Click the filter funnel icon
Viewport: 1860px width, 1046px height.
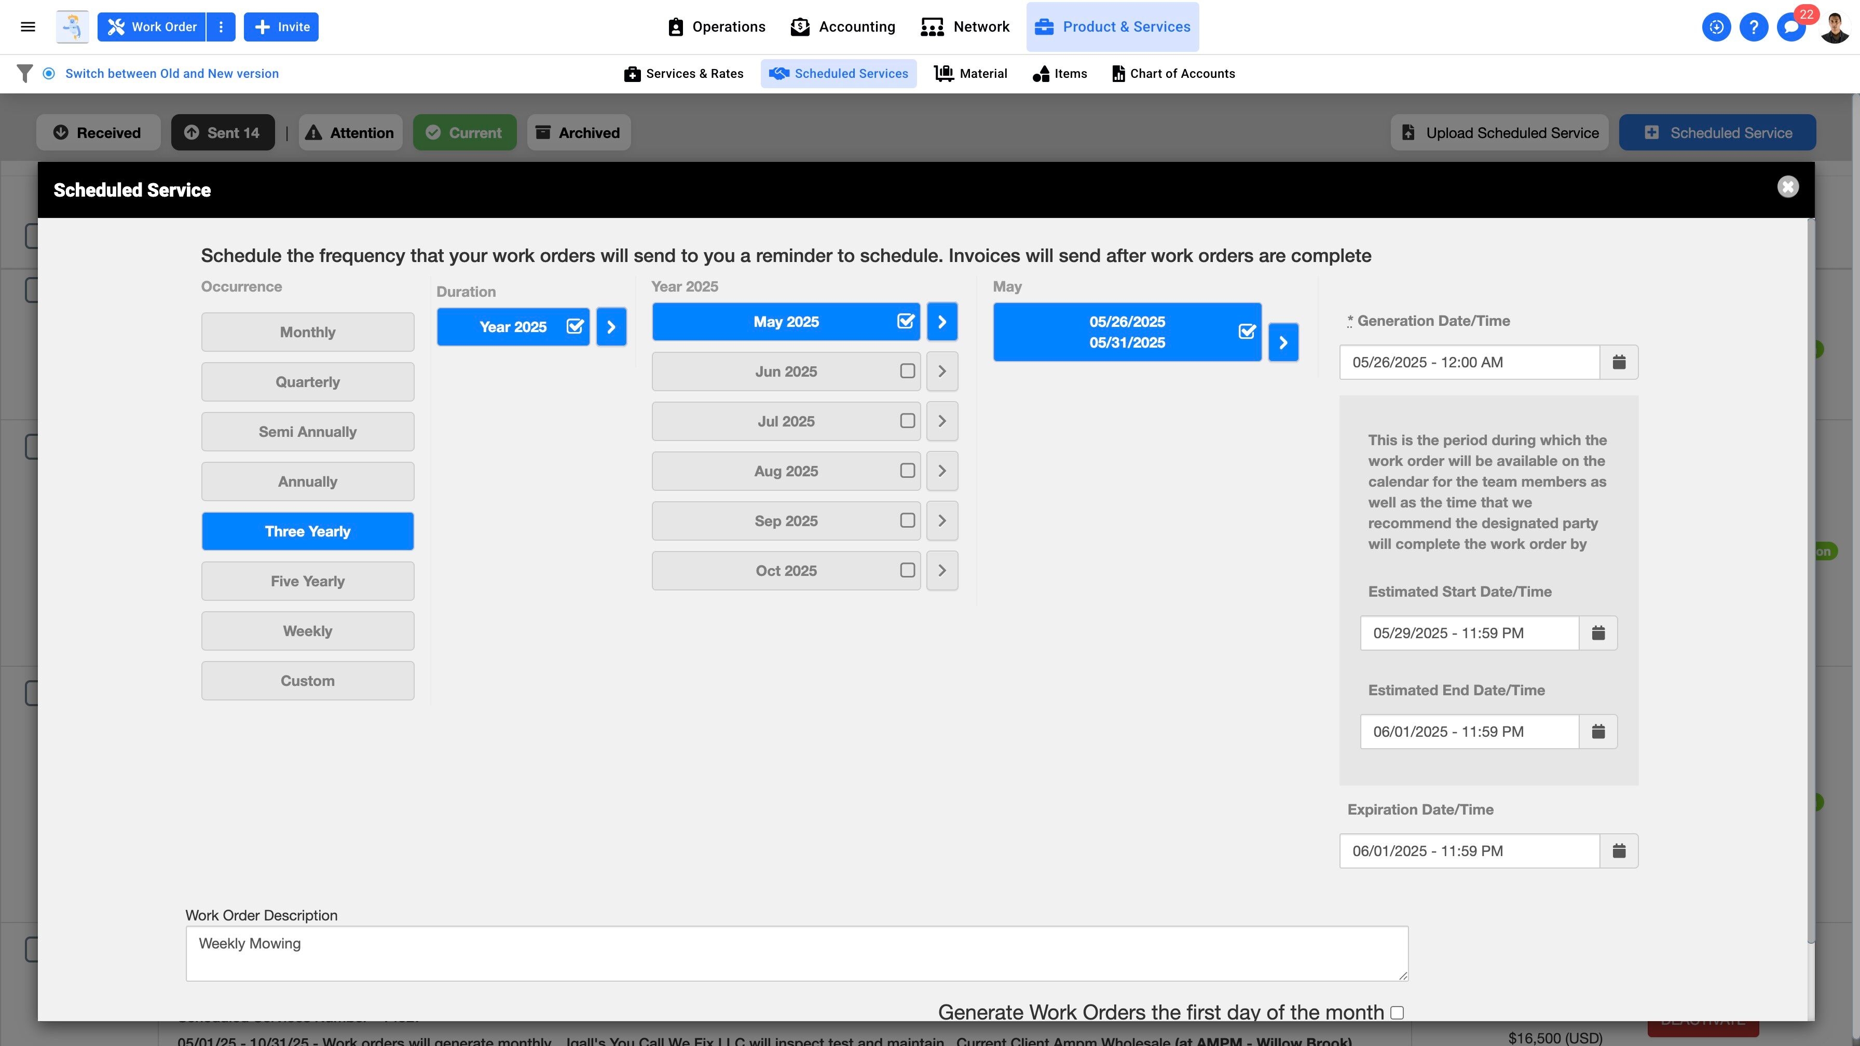[24, 74]
